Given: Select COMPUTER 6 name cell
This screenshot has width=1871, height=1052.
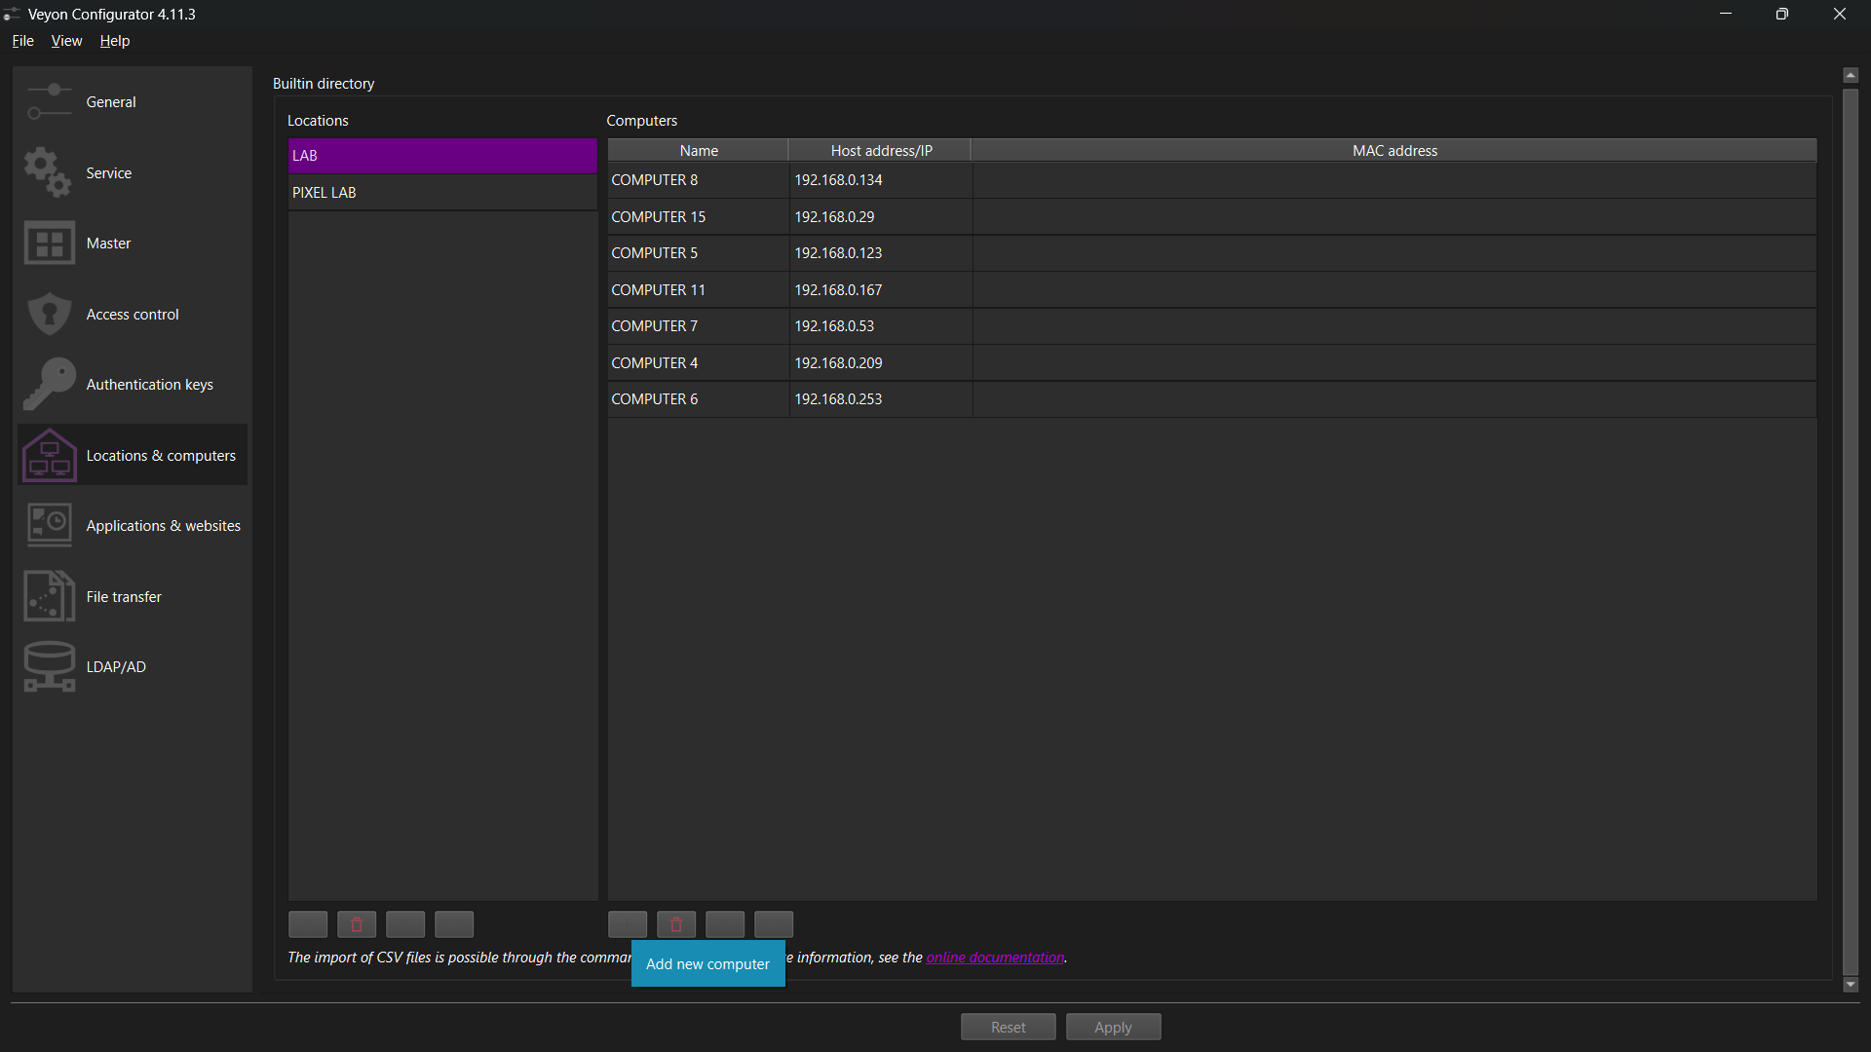Looking at the screenshot, I should point(699,399).
